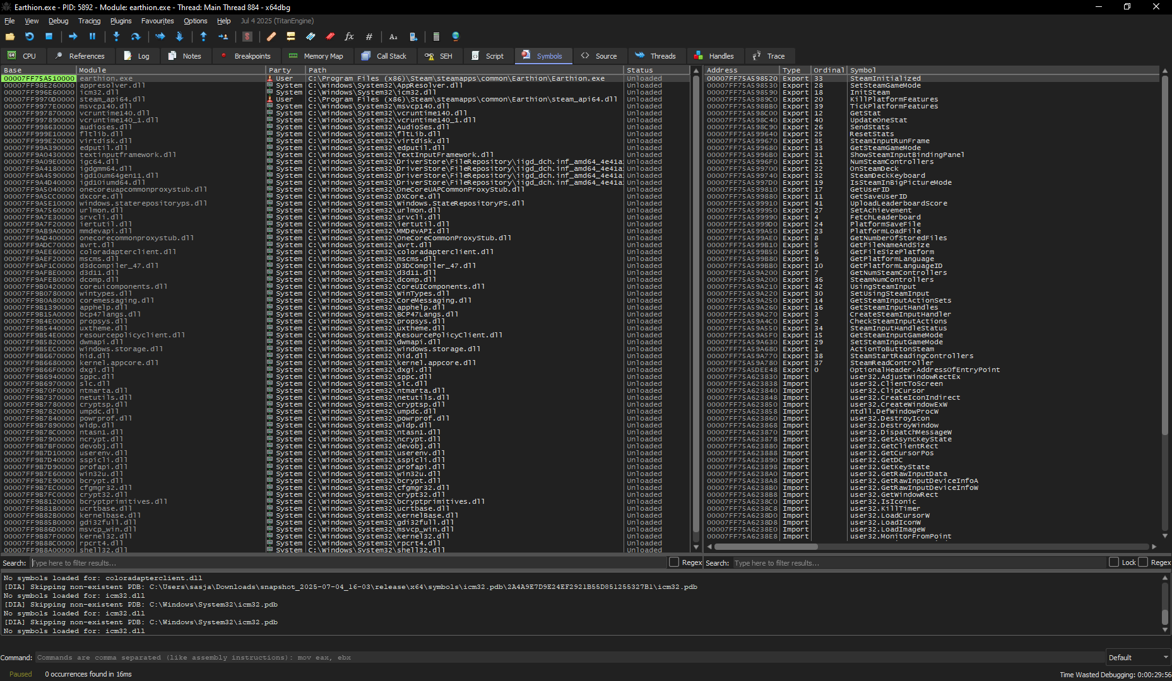This screenshot has width=1172, height=681.
Task: Click the Open file folder icon
Action: coord(10,37)
